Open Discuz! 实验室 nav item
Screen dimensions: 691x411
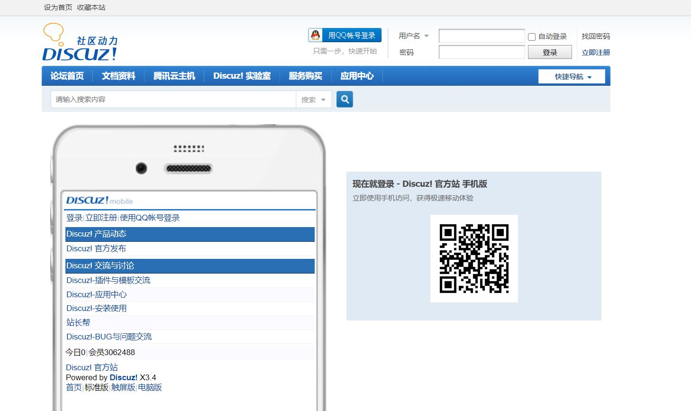point(242,76)
